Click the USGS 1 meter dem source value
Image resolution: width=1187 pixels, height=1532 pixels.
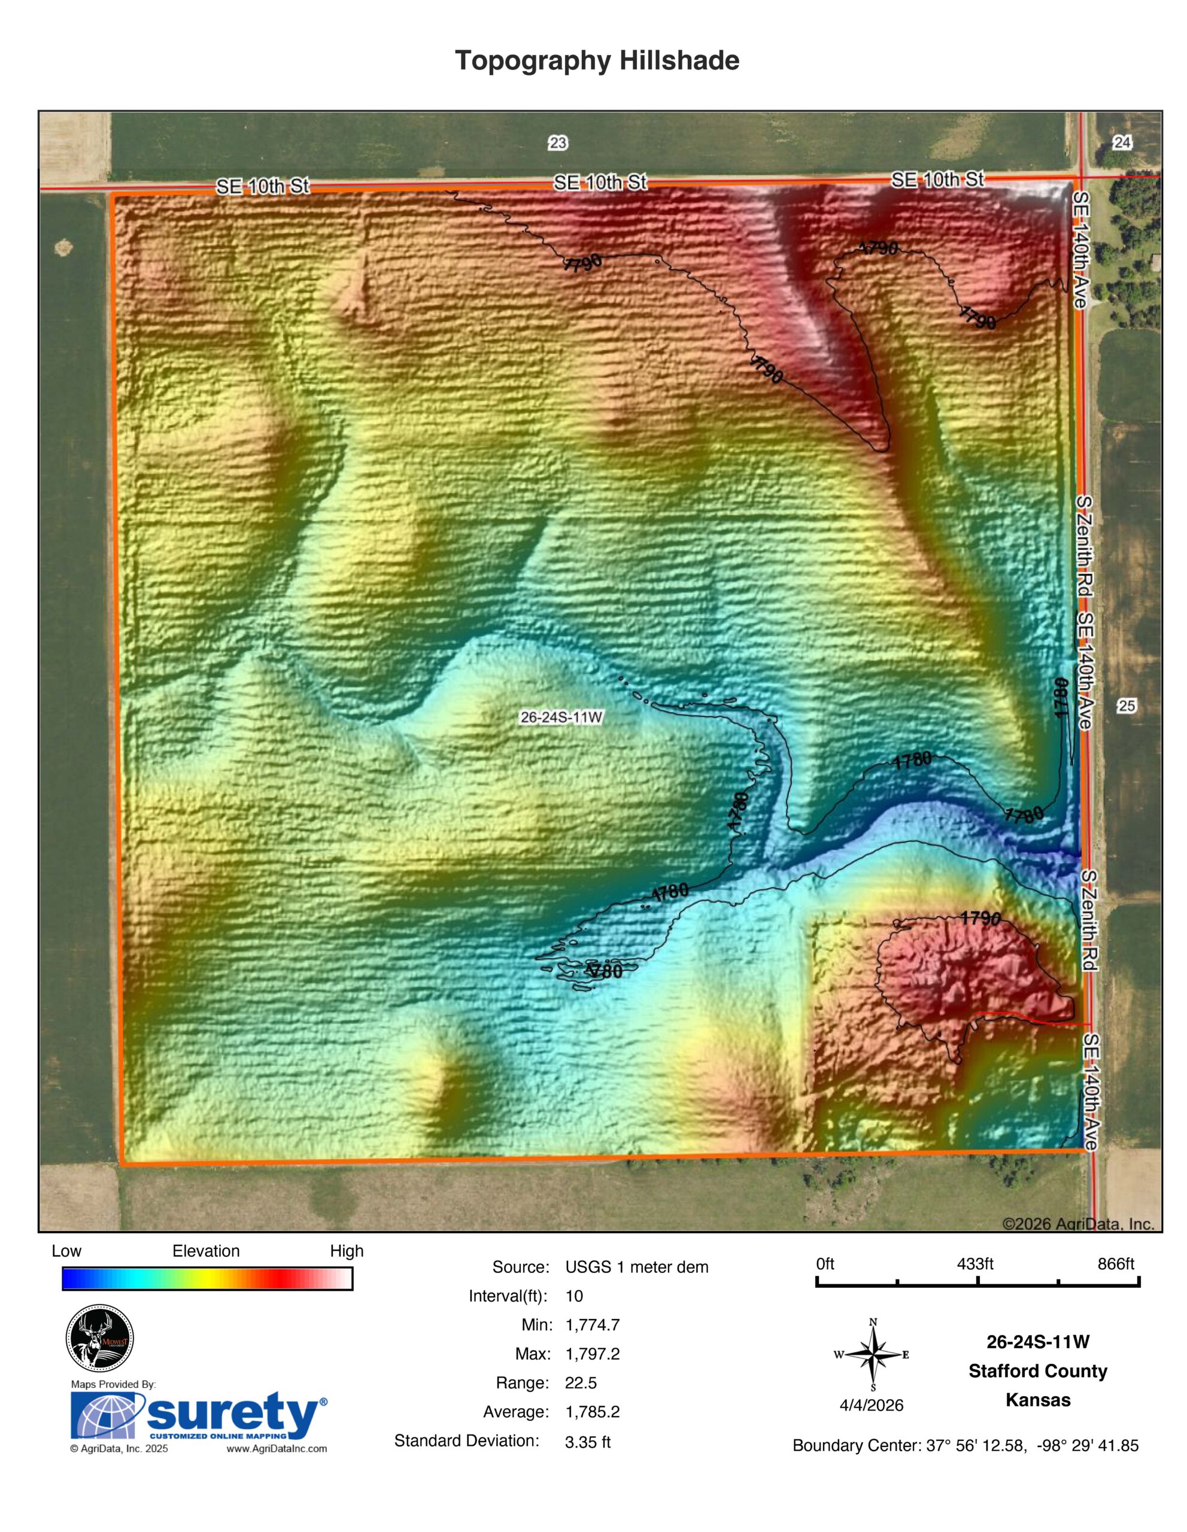(x=636, y=1267)
